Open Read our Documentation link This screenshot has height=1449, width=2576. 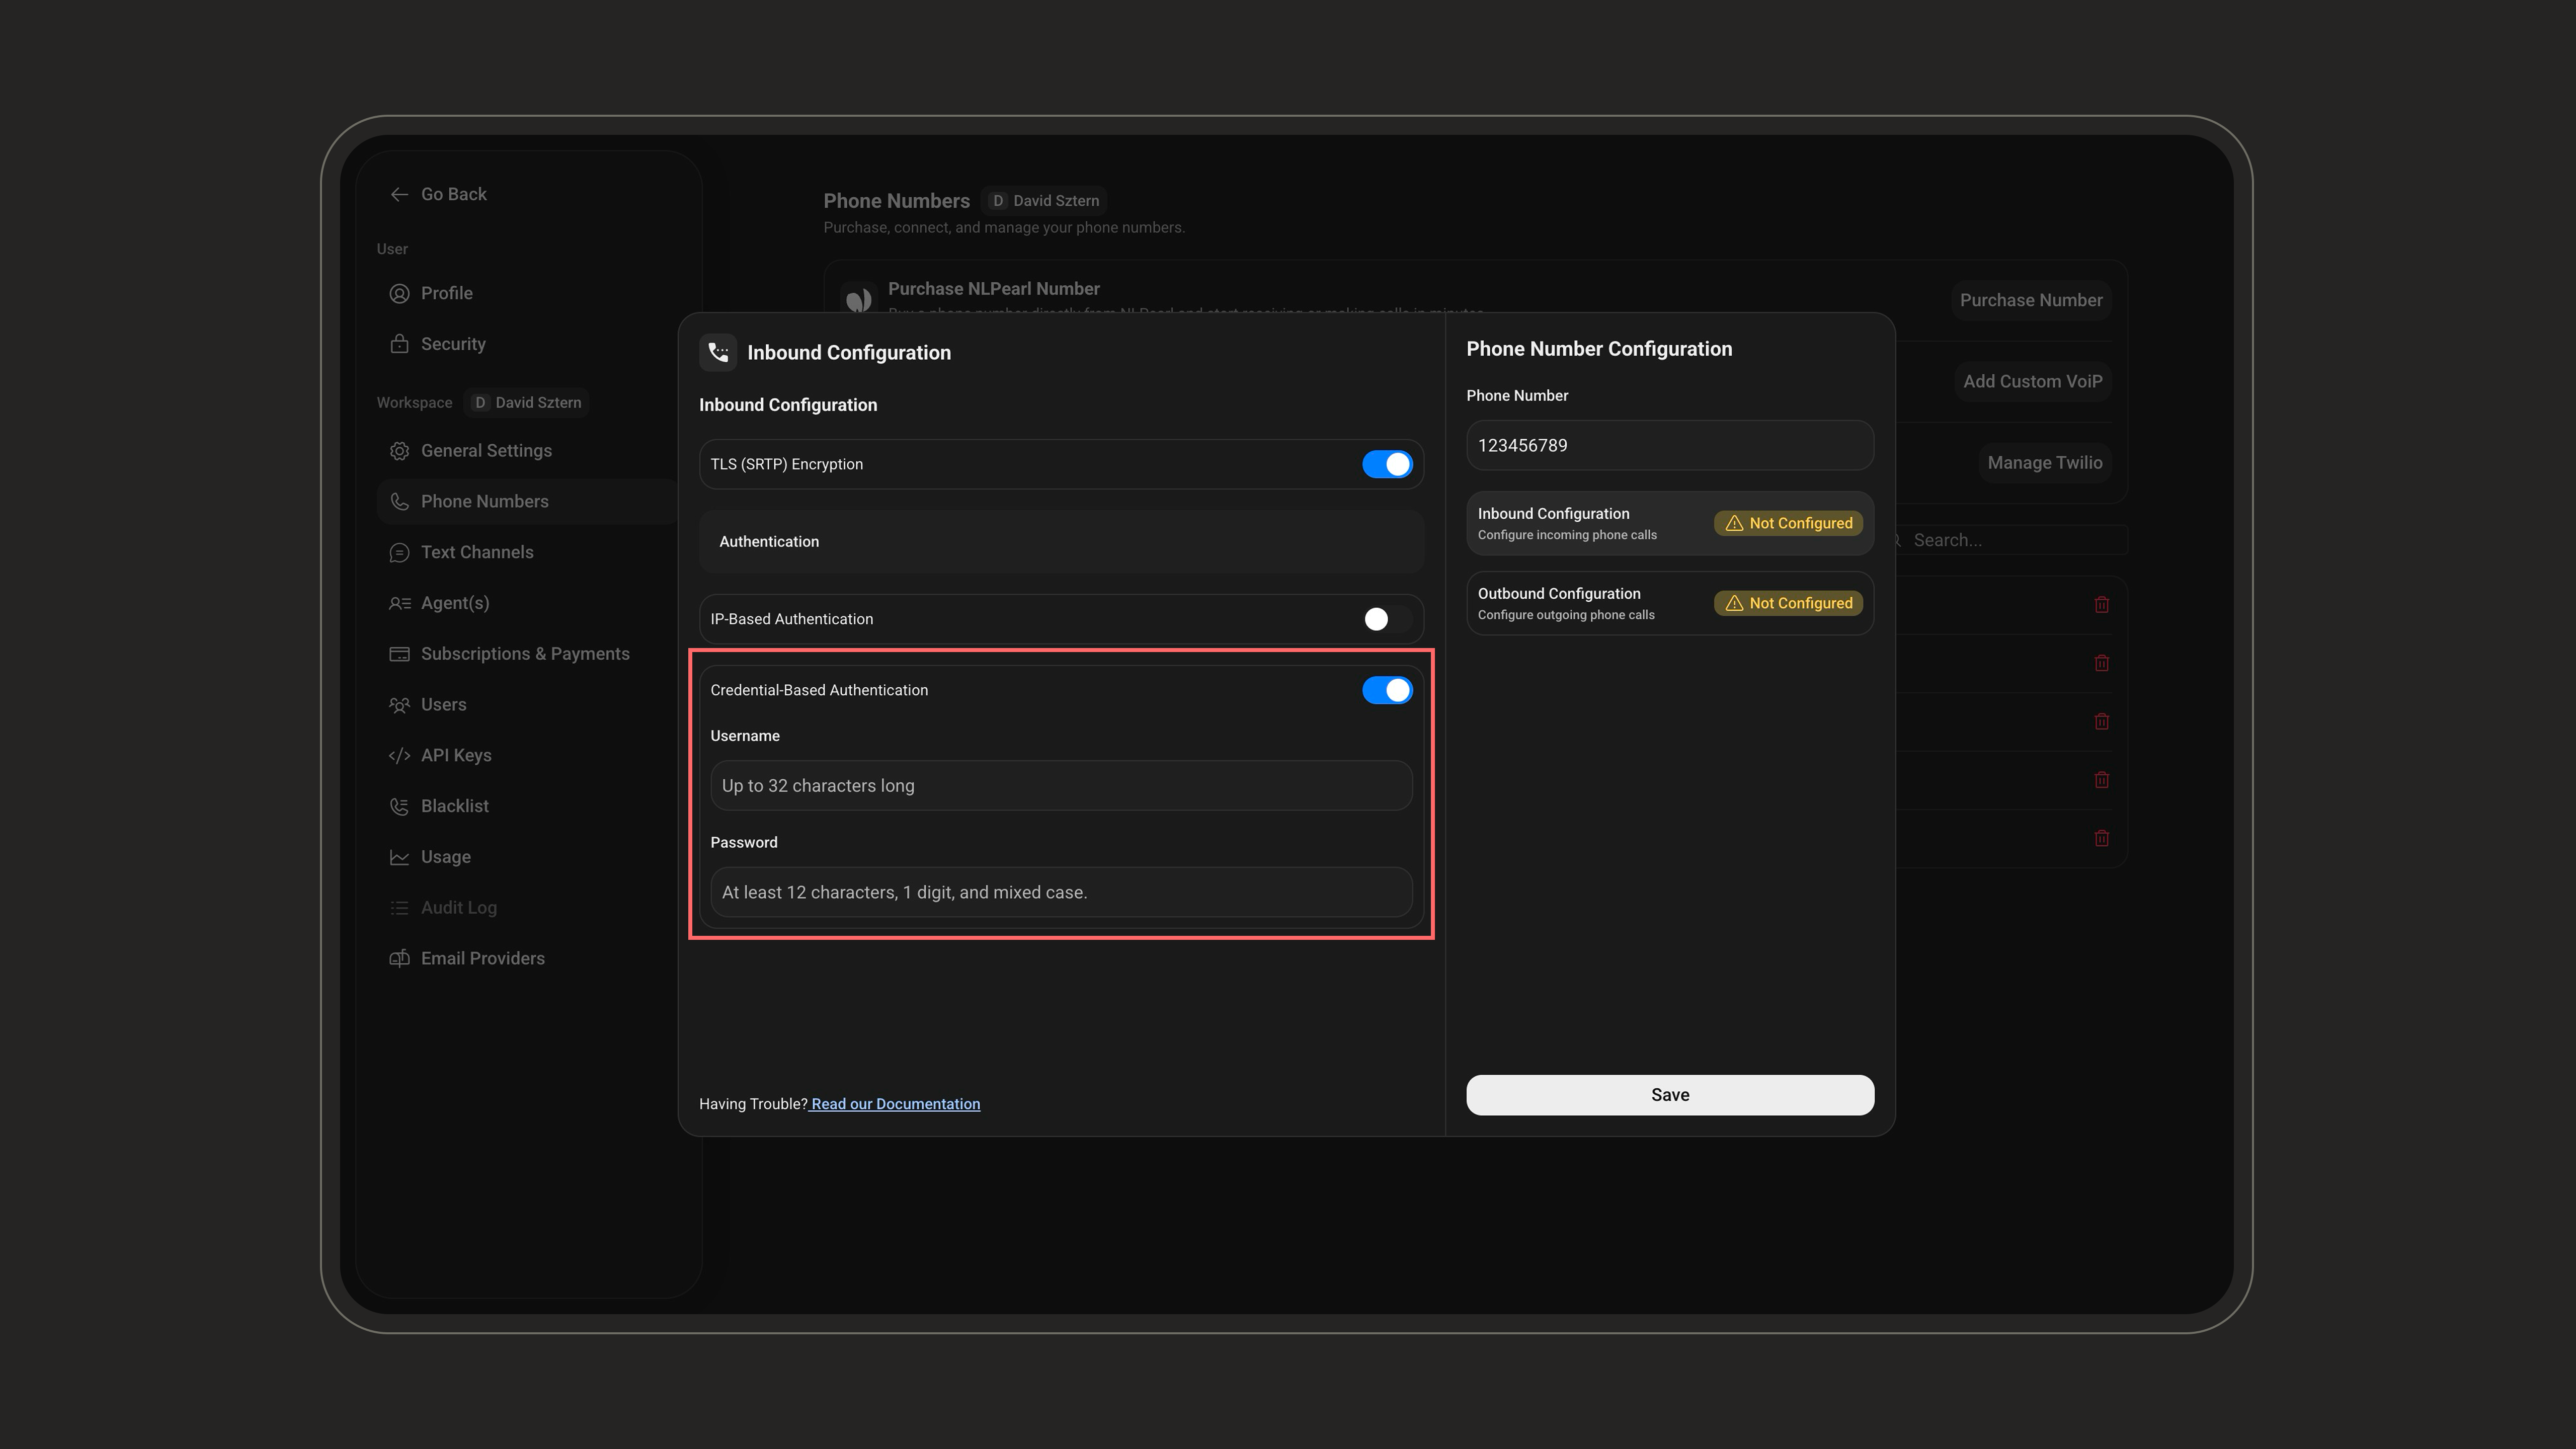click(x=895, y=1104)
